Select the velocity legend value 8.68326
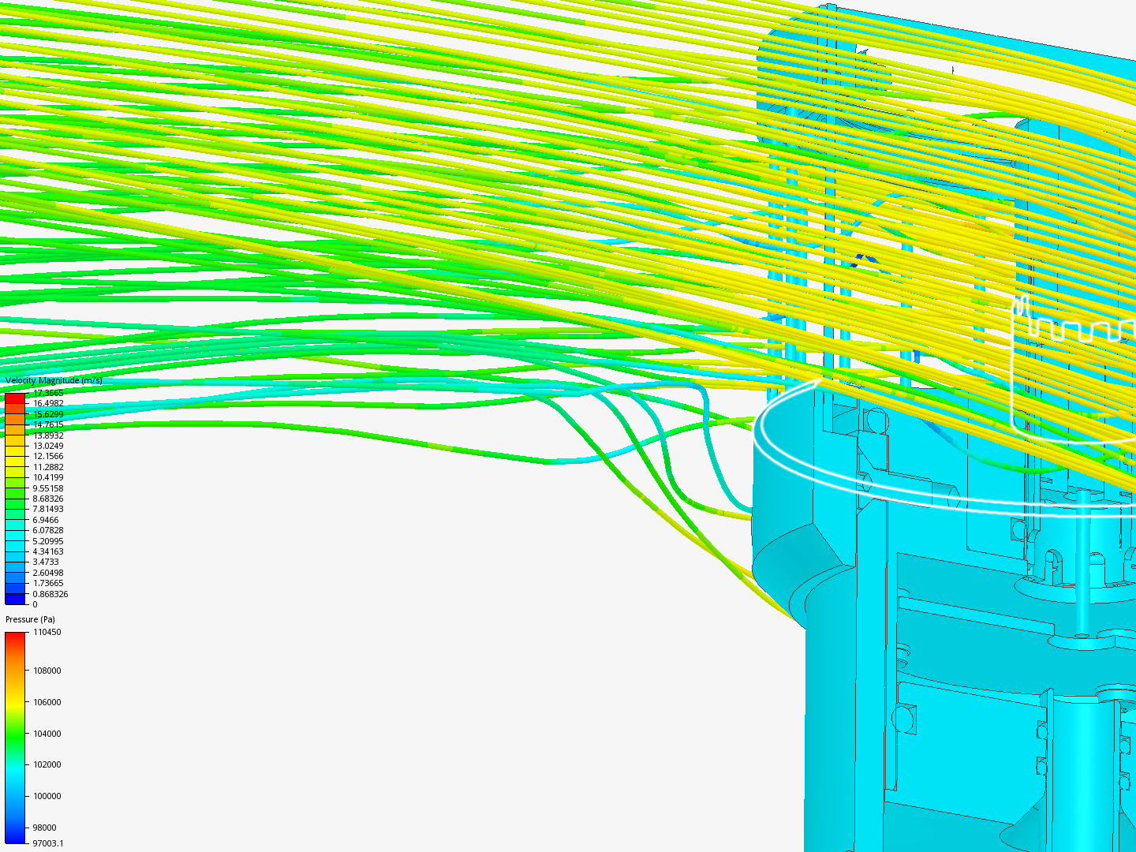 pos(48,499)
